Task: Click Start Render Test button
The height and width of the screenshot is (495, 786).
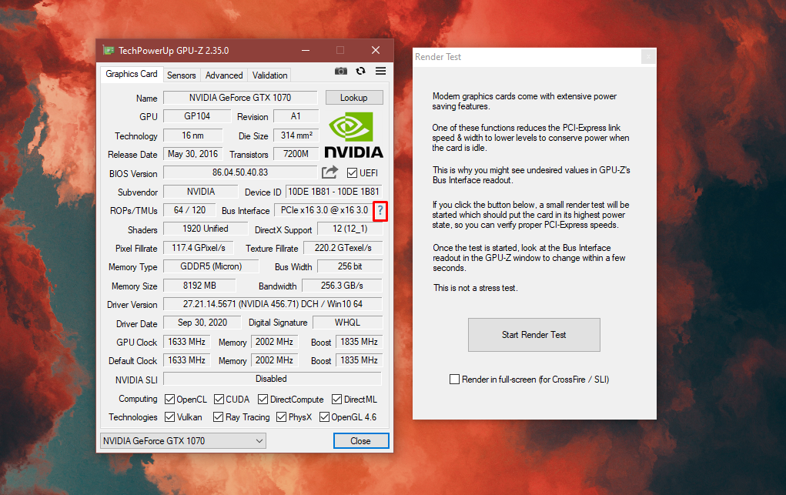Action: 533,335
